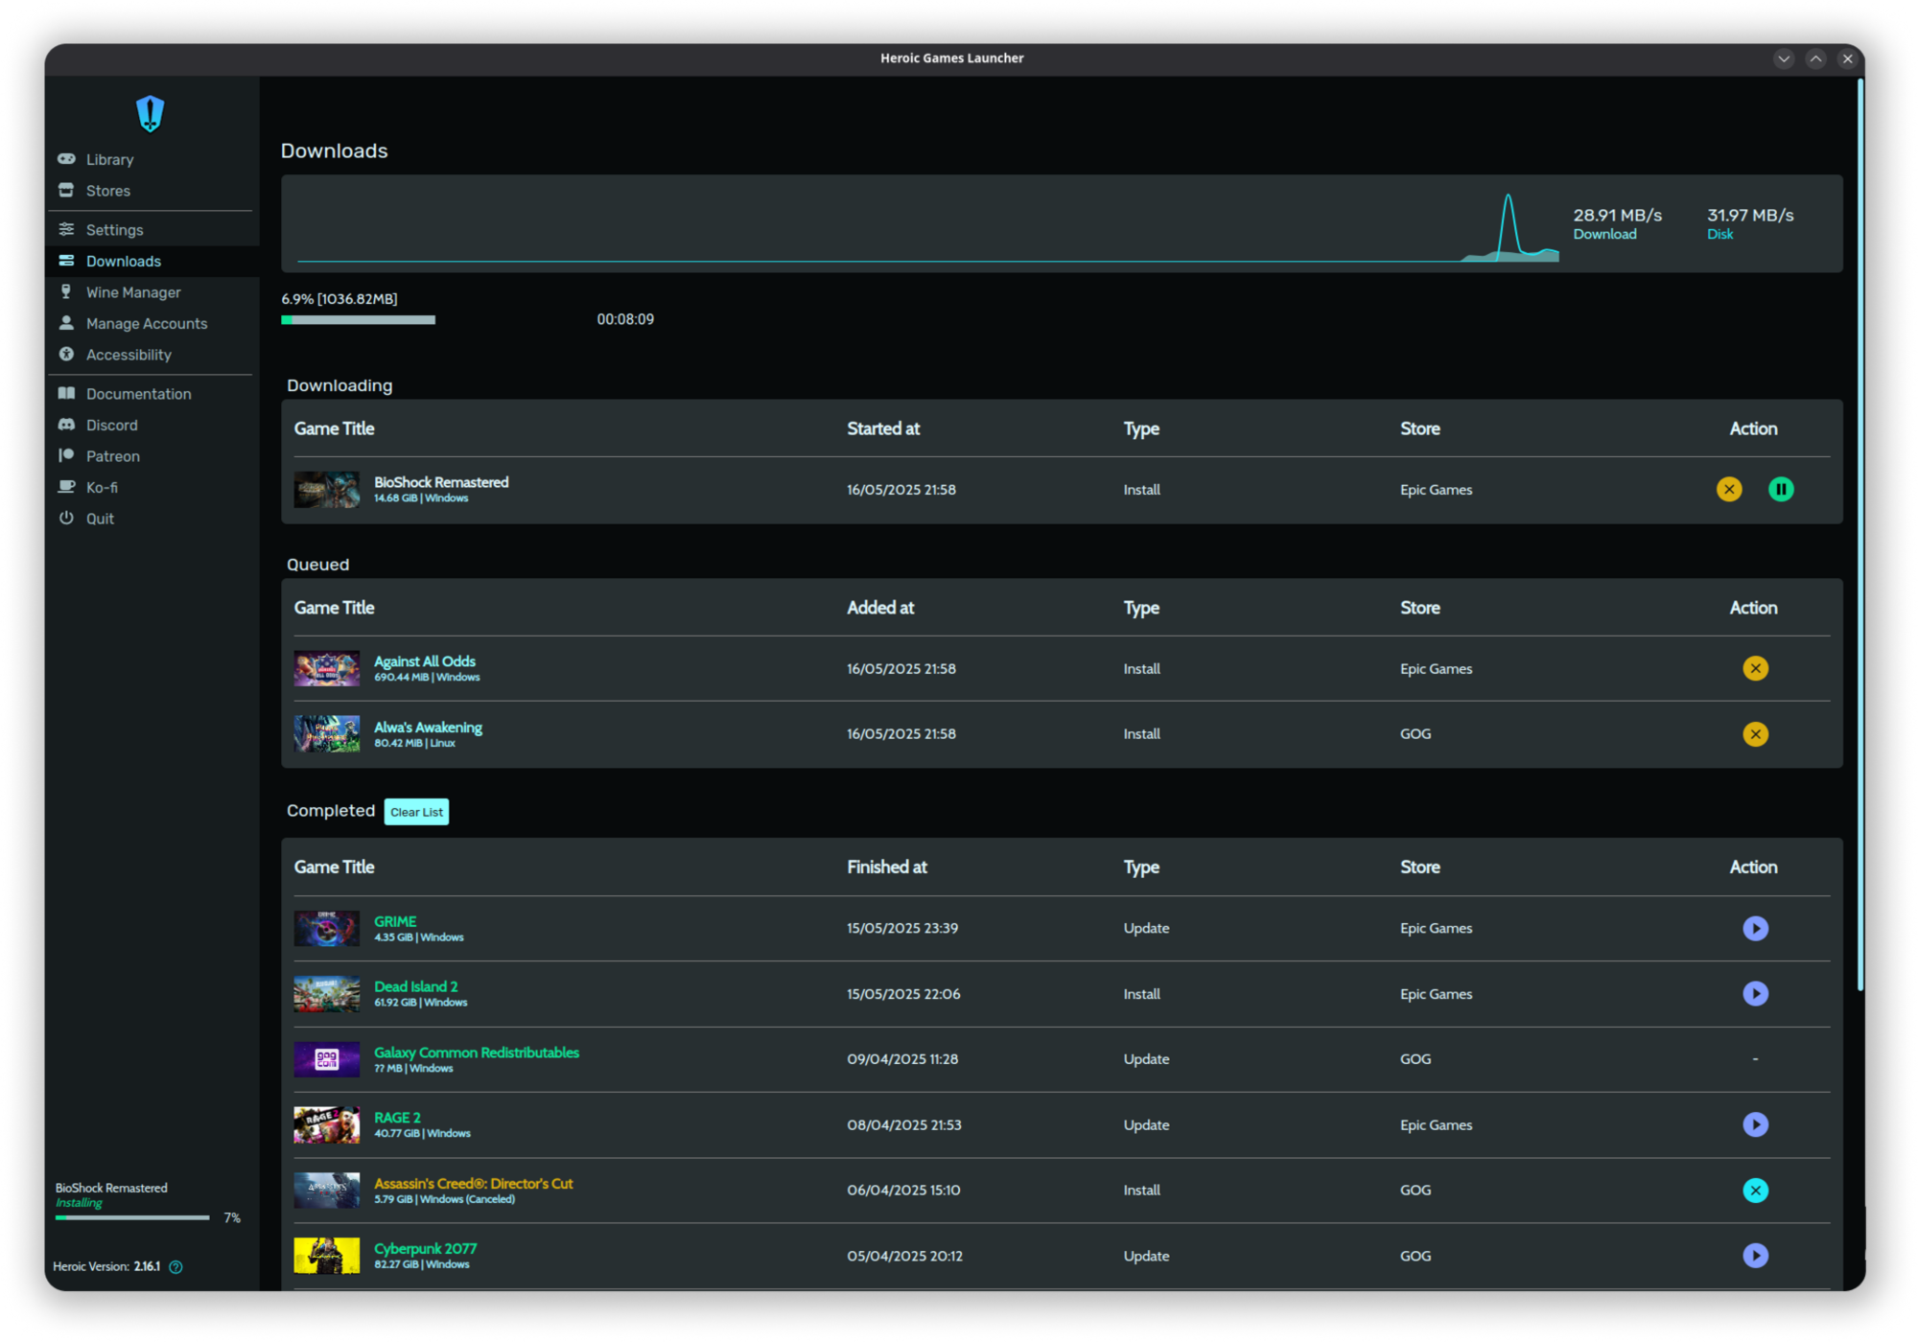Remove Alwa's Awakening from queue

(1755, 734)
